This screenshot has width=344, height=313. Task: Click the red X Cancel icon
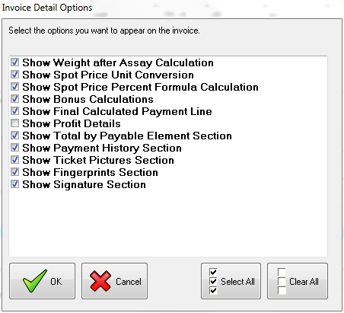100,281
